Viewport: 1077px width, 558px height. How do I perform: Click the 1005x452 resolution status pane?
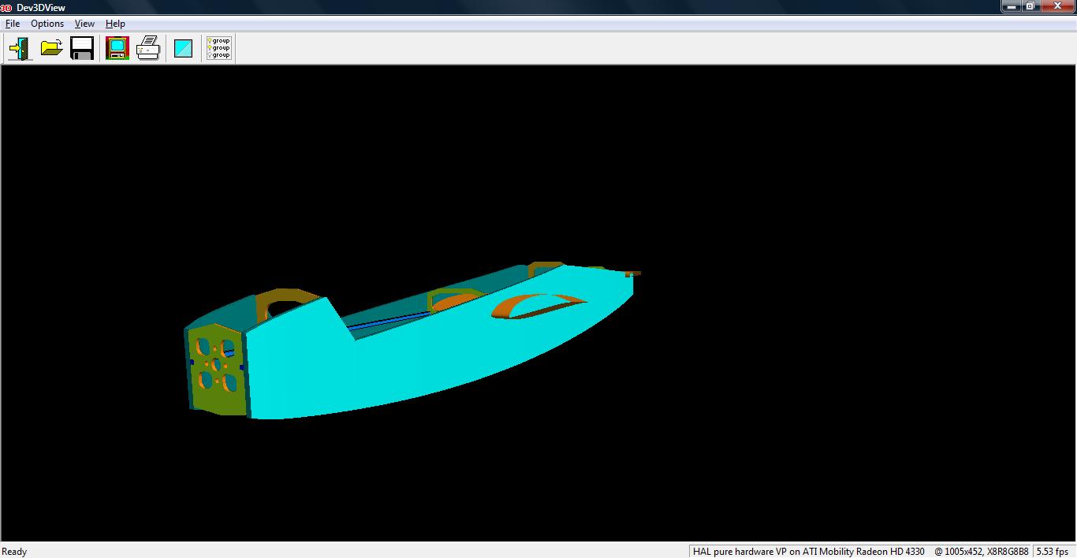(x=981, y=552)
